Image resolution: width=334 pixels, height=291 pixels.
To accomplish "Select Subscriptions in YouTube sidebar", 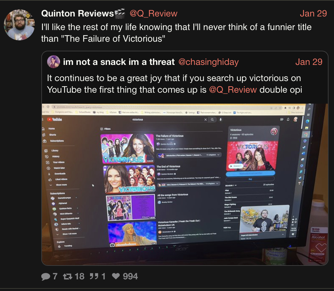I will (x=54, y=141).
